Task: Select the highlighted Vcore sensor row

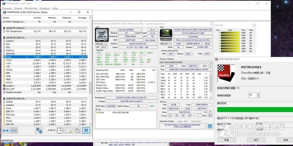Action: point(45,57)
